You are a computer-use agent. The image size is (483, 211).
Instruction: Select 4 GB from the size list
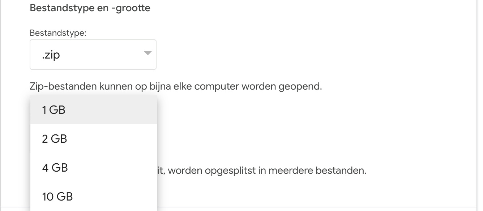[93, 168]
